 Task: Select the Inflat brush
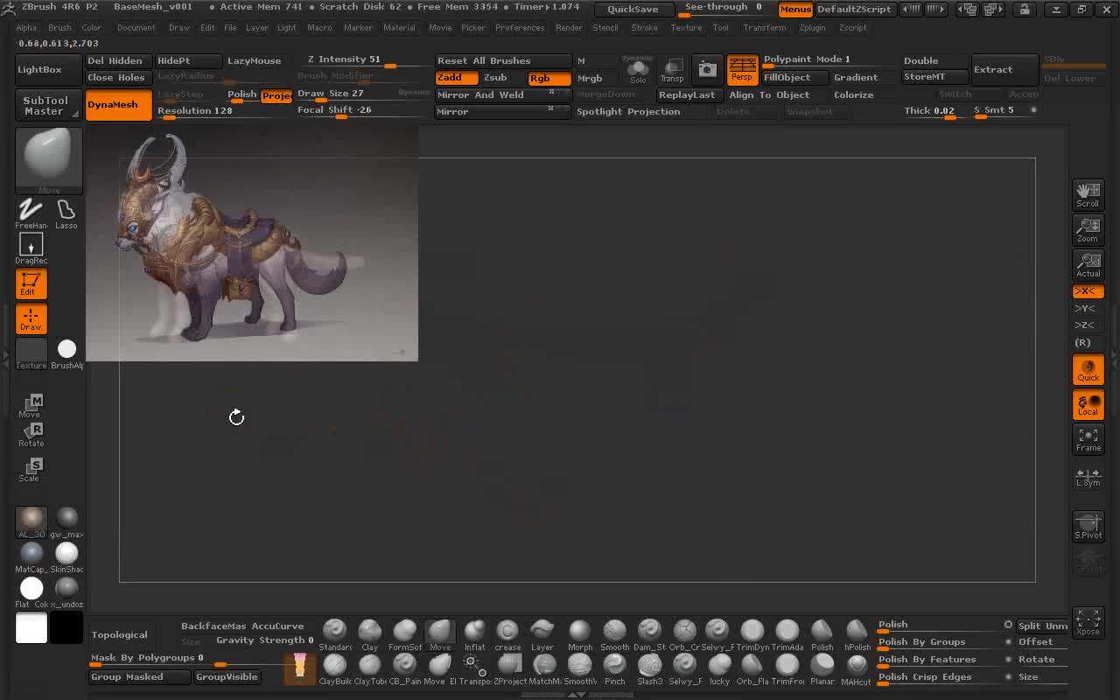pyautogui.click(x=474, y=635)
